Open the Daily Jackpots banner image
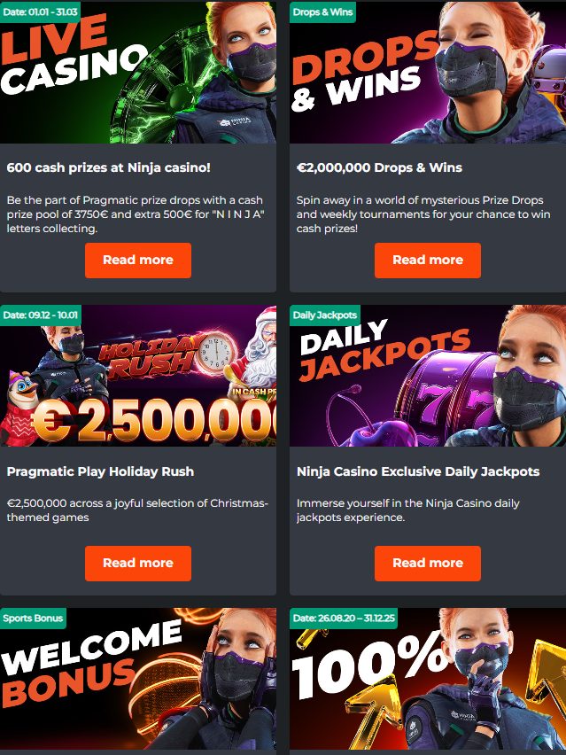The width and height of the screenshot is (566, 755). [428, 376]
